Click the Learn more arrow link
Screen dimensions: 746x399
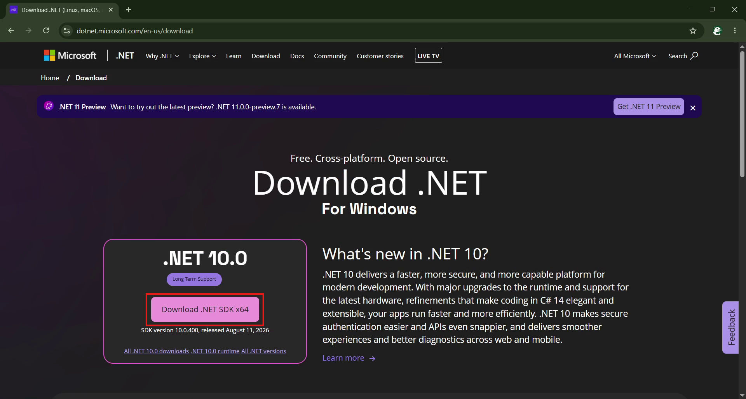coord(349,358)
